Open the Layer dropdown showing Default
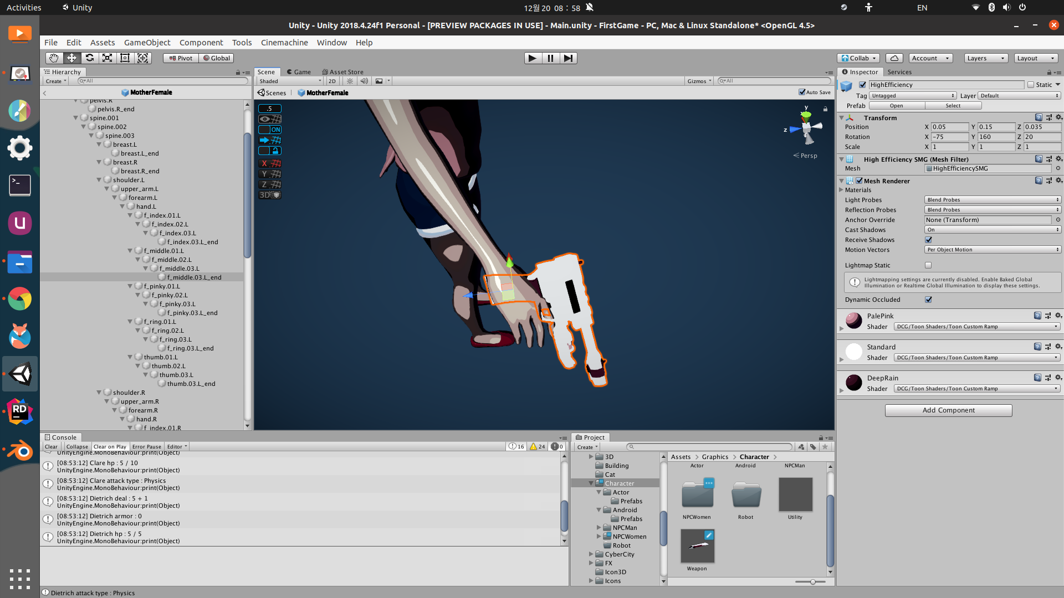This screenshot has height=598, width=1064. tap(1019, 96)
